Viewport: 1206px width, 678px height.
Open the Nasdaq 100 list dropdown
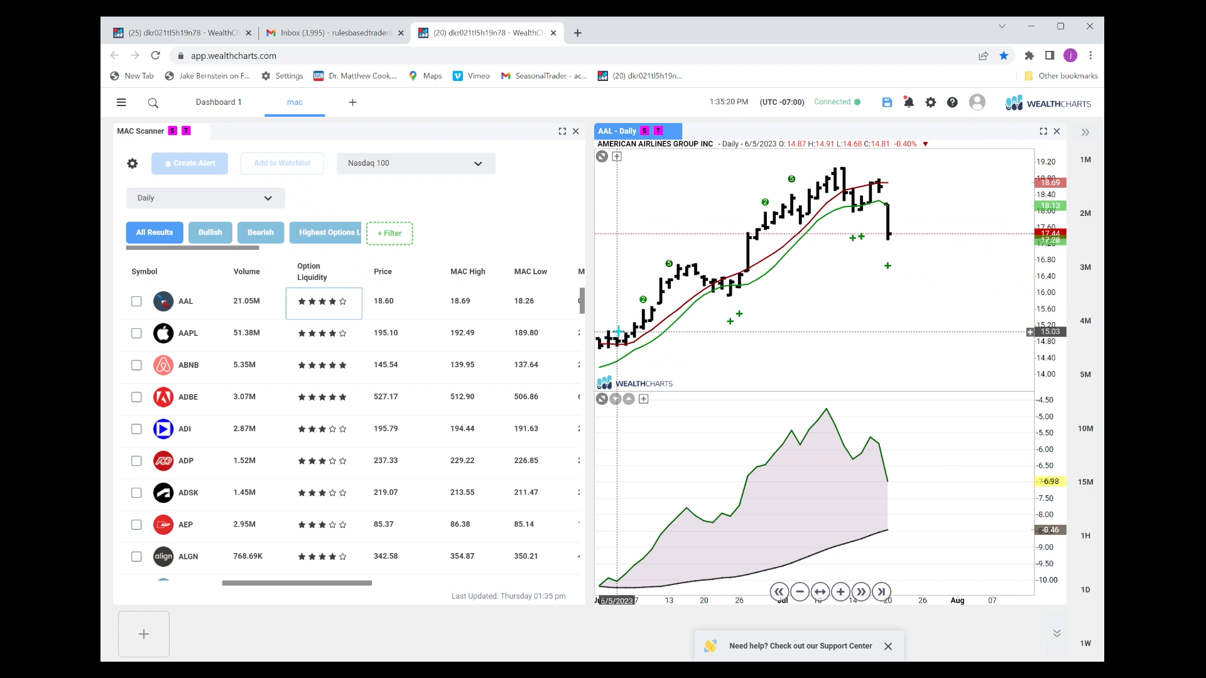pyautogui.click(x=416, y=163)
